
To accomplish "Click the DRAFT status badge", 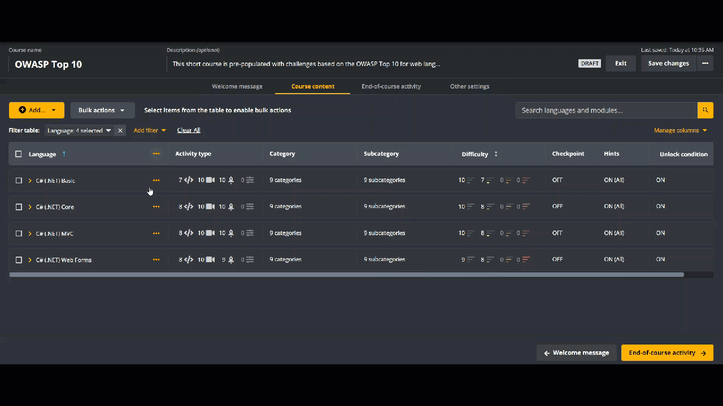I will click(590, 63).
